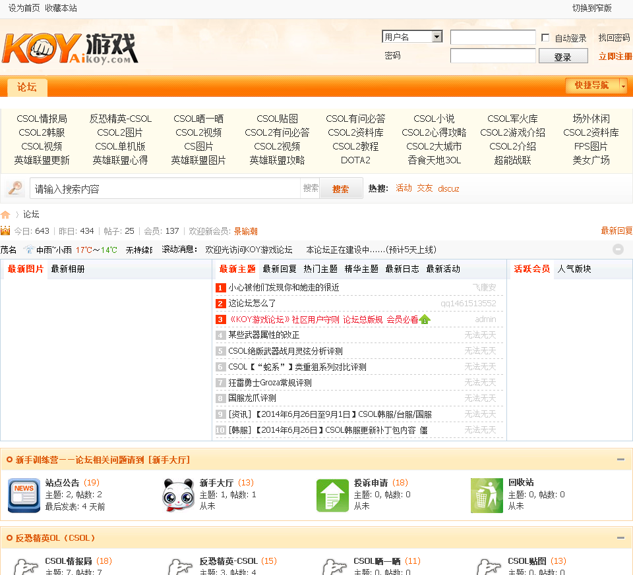633x575 pixels.
Task: Close the scrolling announcement bar
Action: (x=618, y=249)
